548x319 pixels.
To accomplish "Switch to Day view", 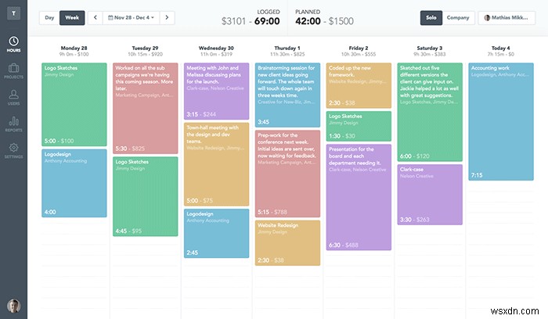I will click(50, 16).
